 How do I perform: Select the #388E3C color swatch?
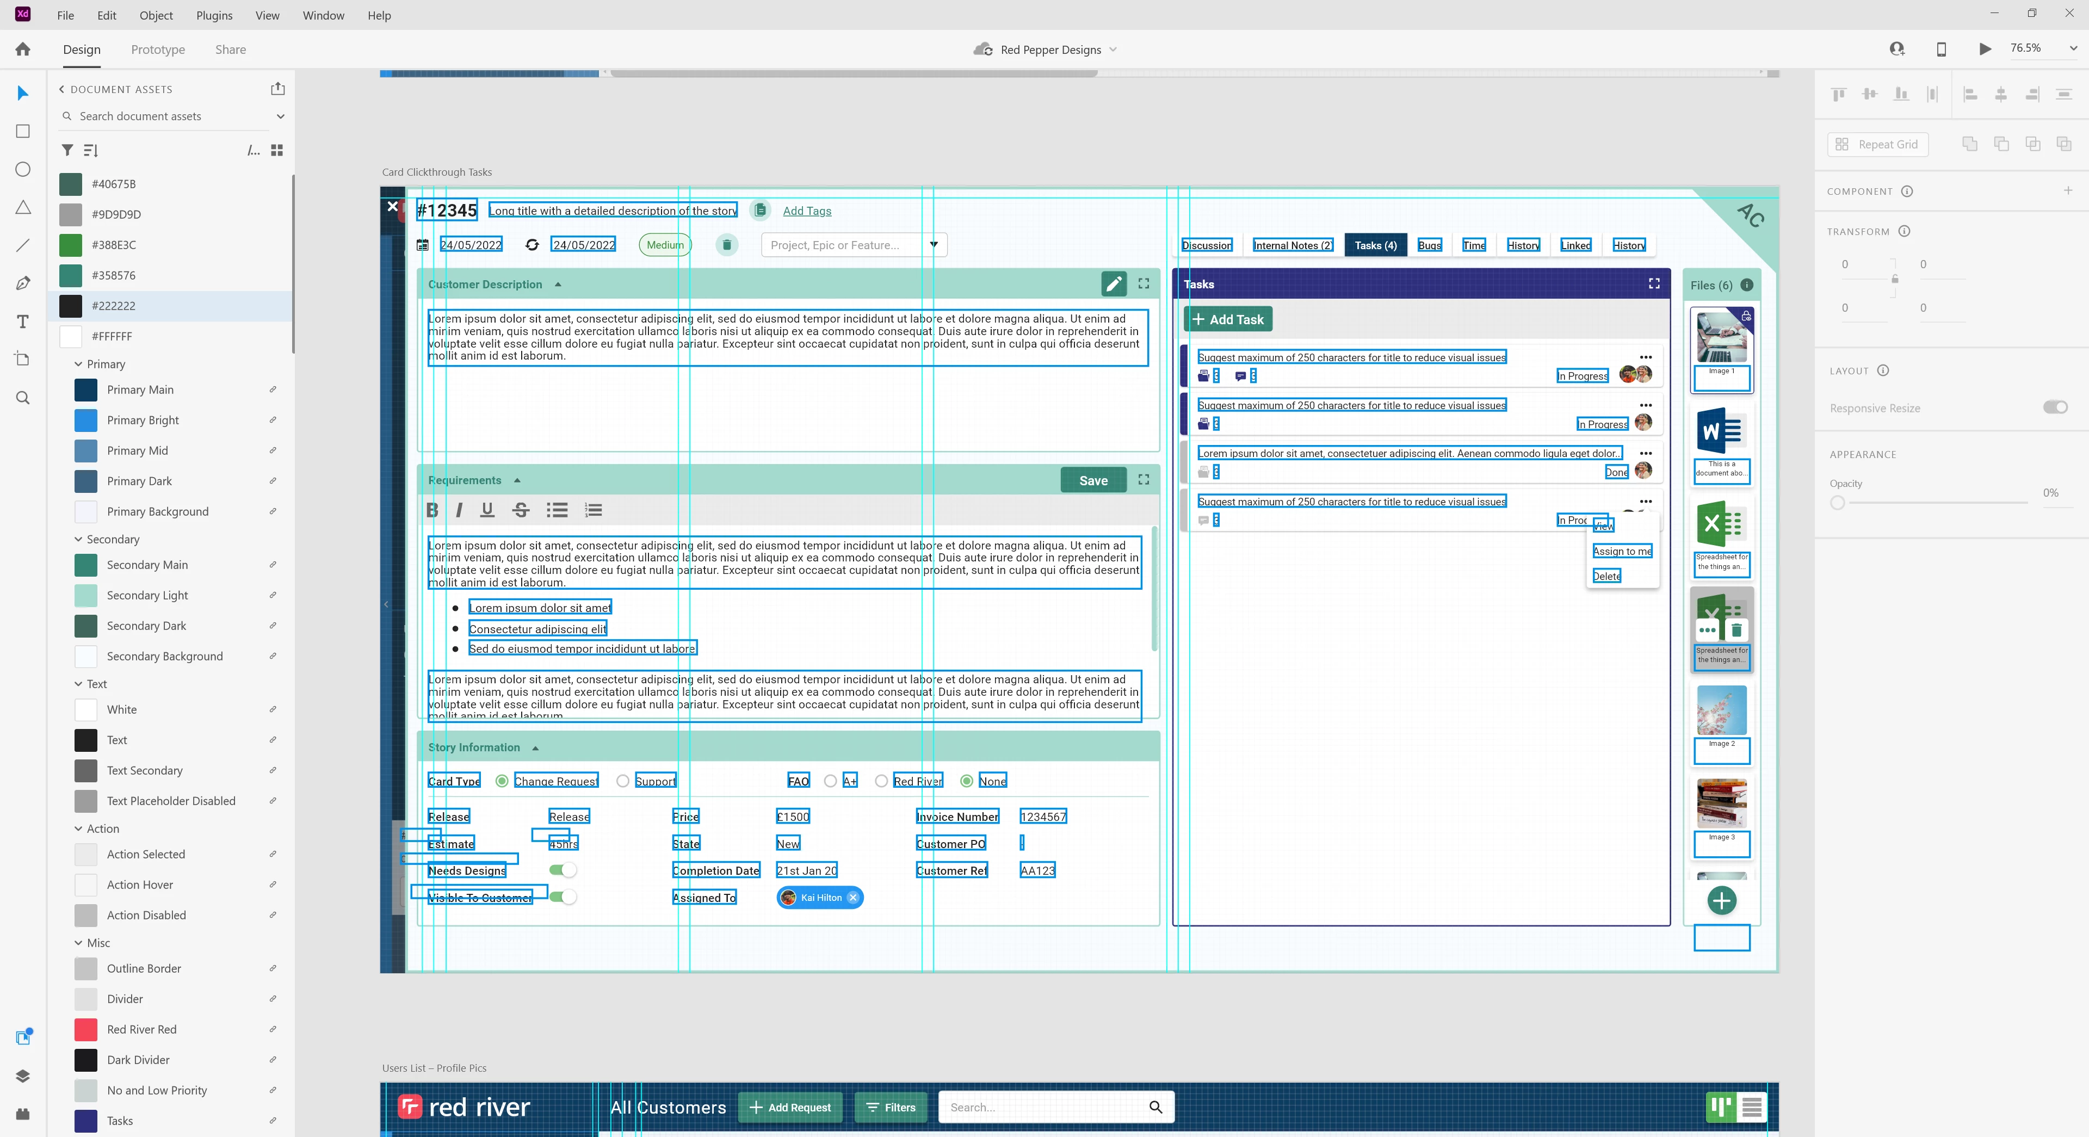(x=71, y=245)
